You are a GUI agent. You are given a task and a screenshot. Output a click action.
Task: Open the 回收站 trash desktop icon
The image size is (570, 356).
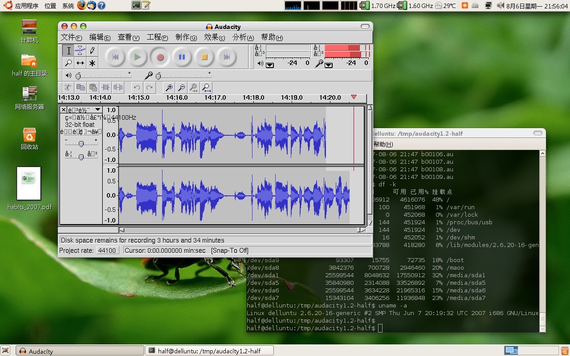click(x=29, y=138)
